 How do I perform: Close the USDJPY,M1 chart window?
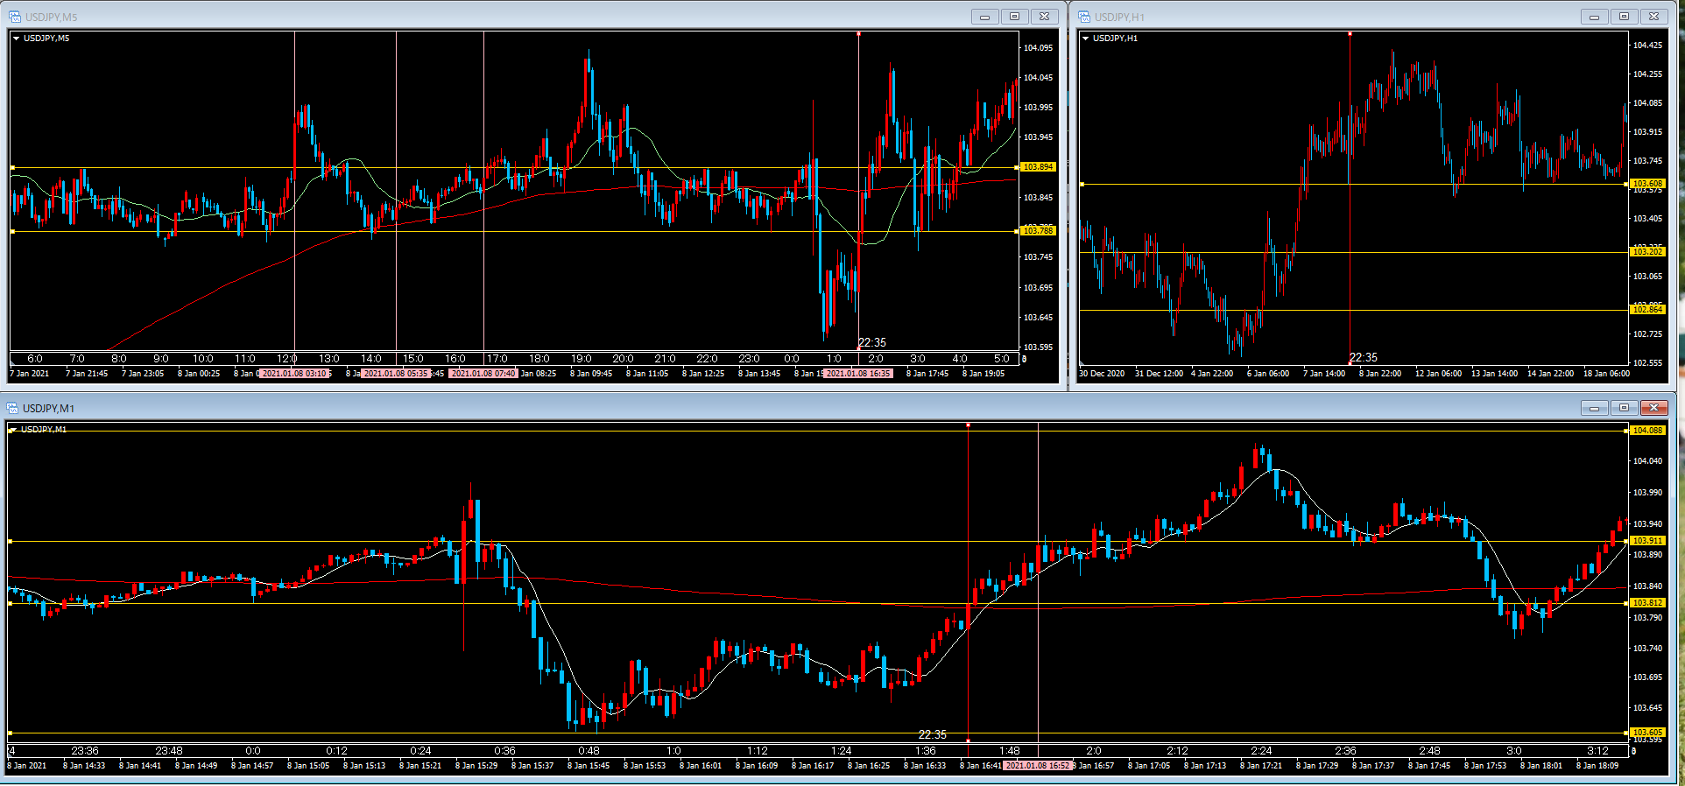pos(1653,408)
